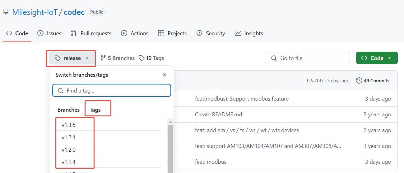This screenshot has height=173, width=404.
Task: Click the Actions play icon
Action: click(x=124, y=33)
